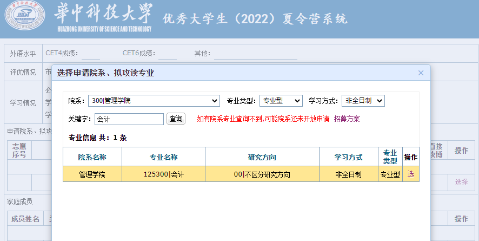Click the 专业信息 共: 1 条 text
The image size is (479, 241).
pyautogui.click(x=98, y=138)
